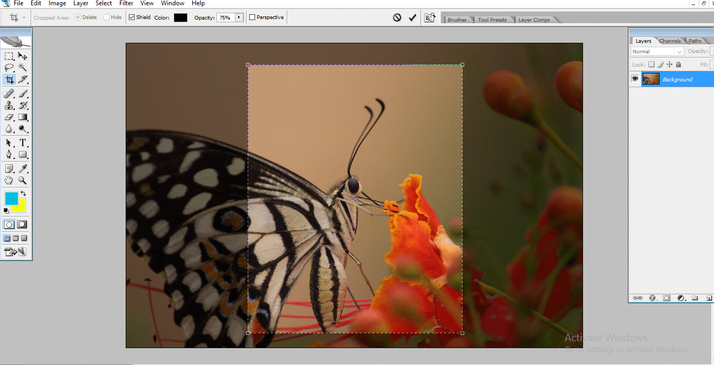Viewport: 714px width, 365px height.
Task: Activate the Eyedropper tool
Action: pyautogui.click(x=23, y=169)
